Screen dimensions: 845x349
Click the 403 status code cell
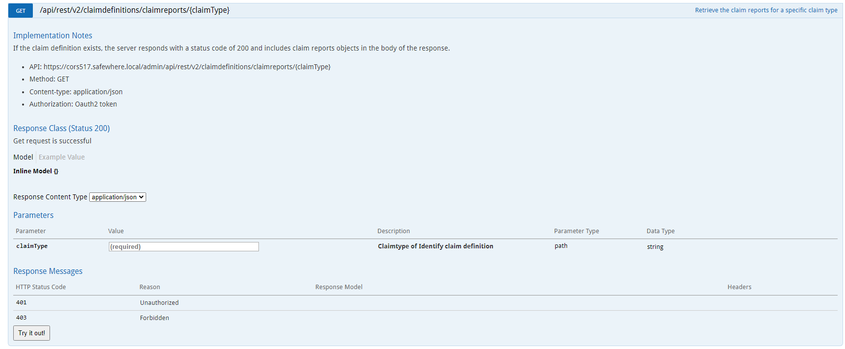pos(21,318)
